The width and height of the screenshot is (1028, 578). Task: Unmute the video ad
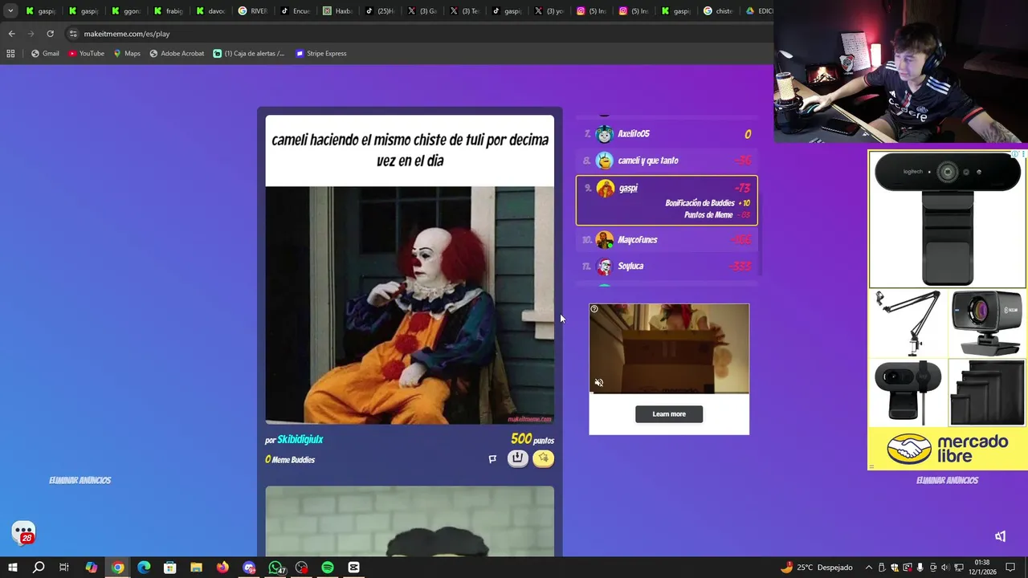click(x=598, y=383)
